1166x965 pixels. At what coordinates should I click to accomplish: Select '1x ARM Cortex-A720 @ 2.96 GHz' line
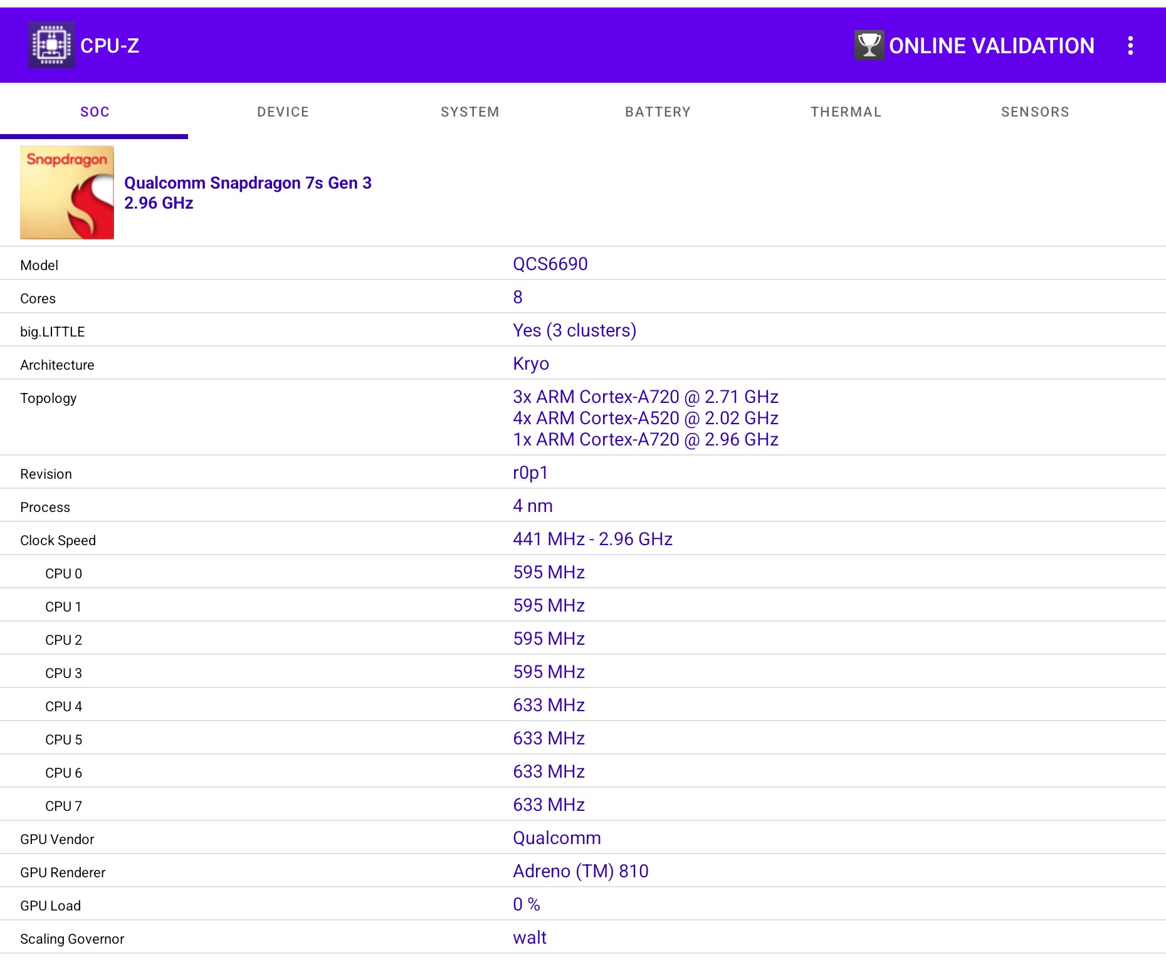646,439
